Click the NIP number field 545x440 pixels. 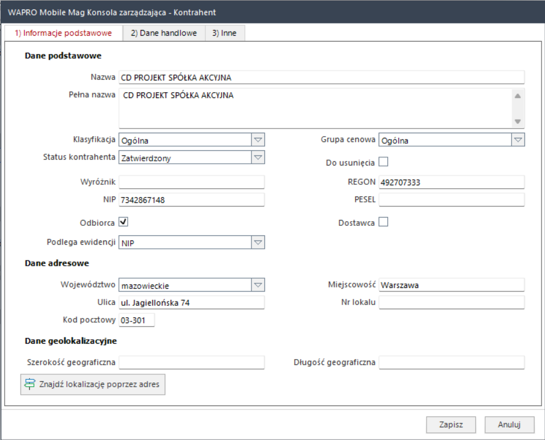pyautogui.click(x=192, y=199)
